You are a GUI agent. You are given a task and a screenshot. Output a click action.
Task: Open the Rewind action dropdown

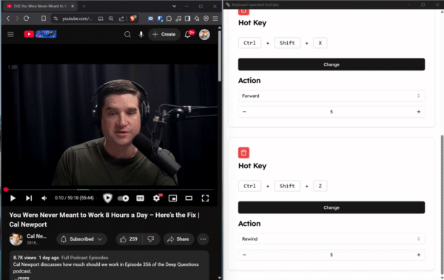[332, 239]
